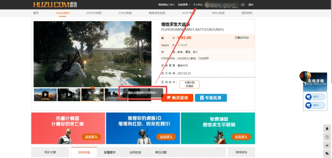Switch to 配置要求 tab
The image size is (332, 158).
click(110, 152)
